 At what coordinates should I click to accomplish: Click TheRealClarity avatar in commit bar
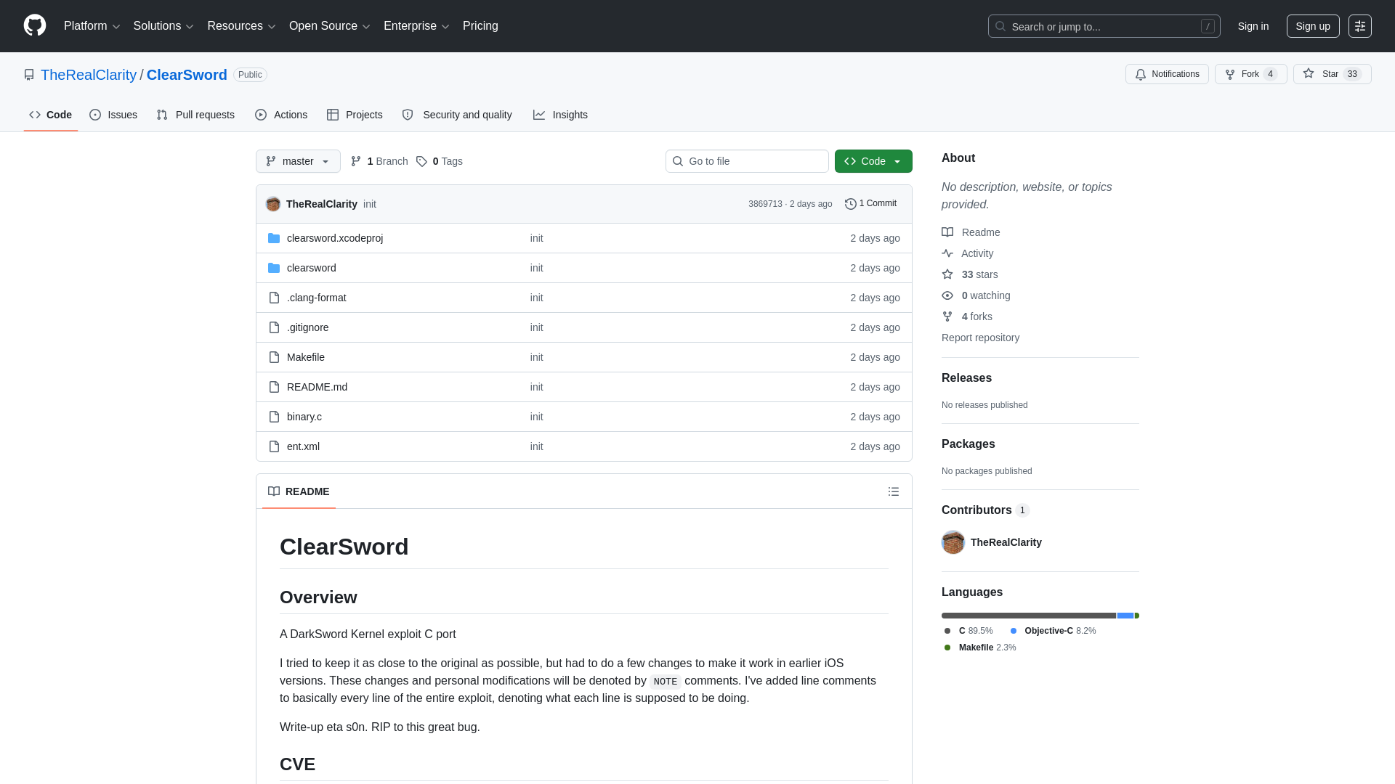coord(273,204)
